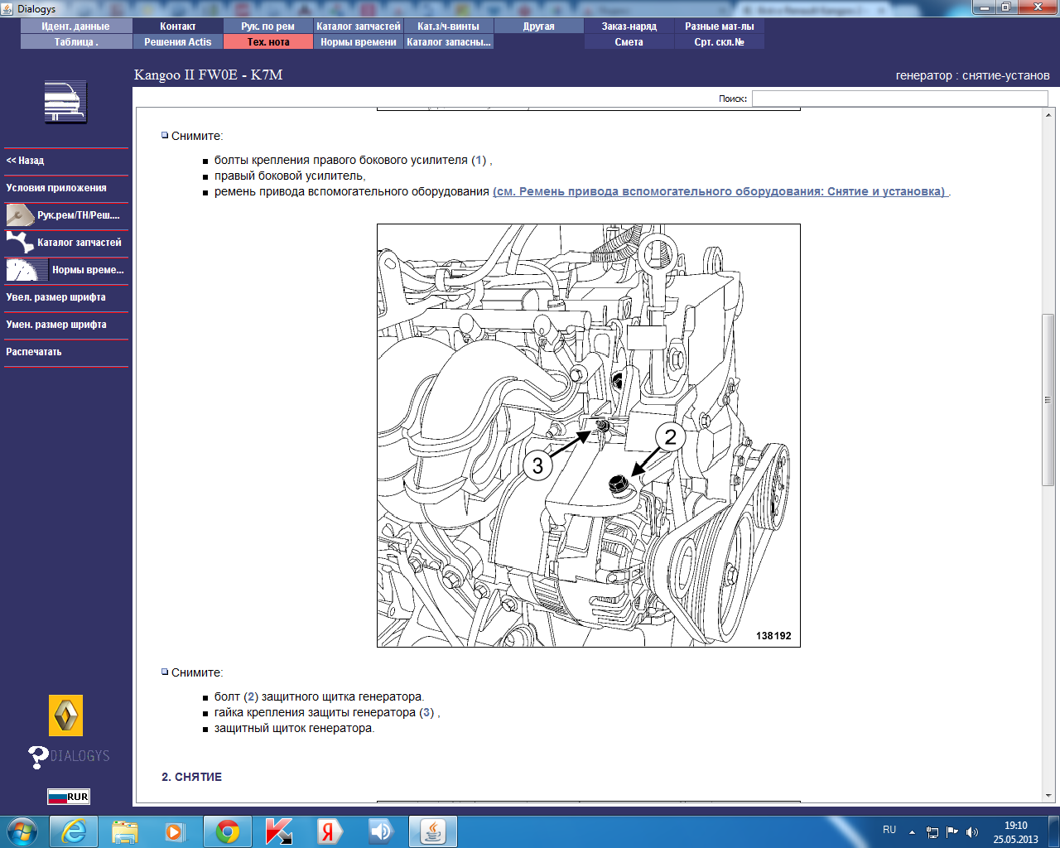Screen dimensions: 1060x848
Task: Click scrollbar up arrow in document
Action: 1048,115
